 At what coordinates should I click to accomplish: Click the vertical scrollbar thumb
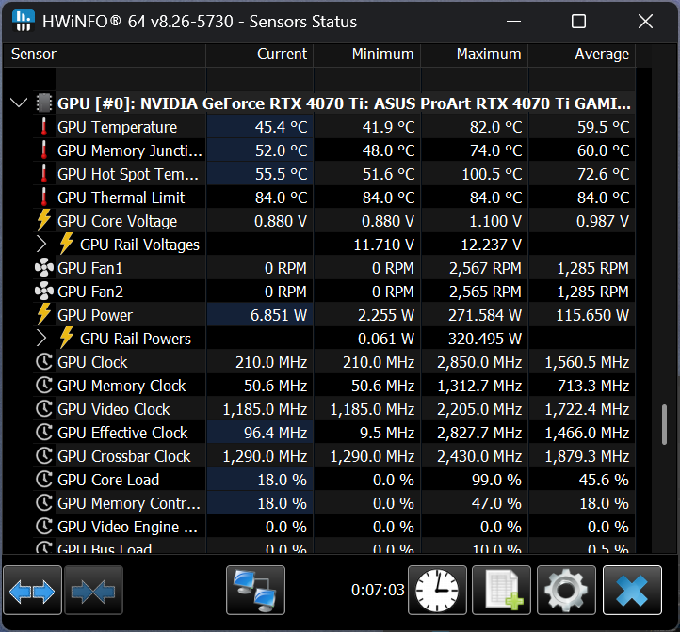[x=664, y=424]
